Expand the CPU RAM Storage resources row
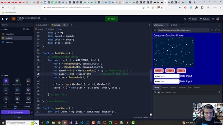The width and height of the screenshot is (223, 125). (2, 107)
